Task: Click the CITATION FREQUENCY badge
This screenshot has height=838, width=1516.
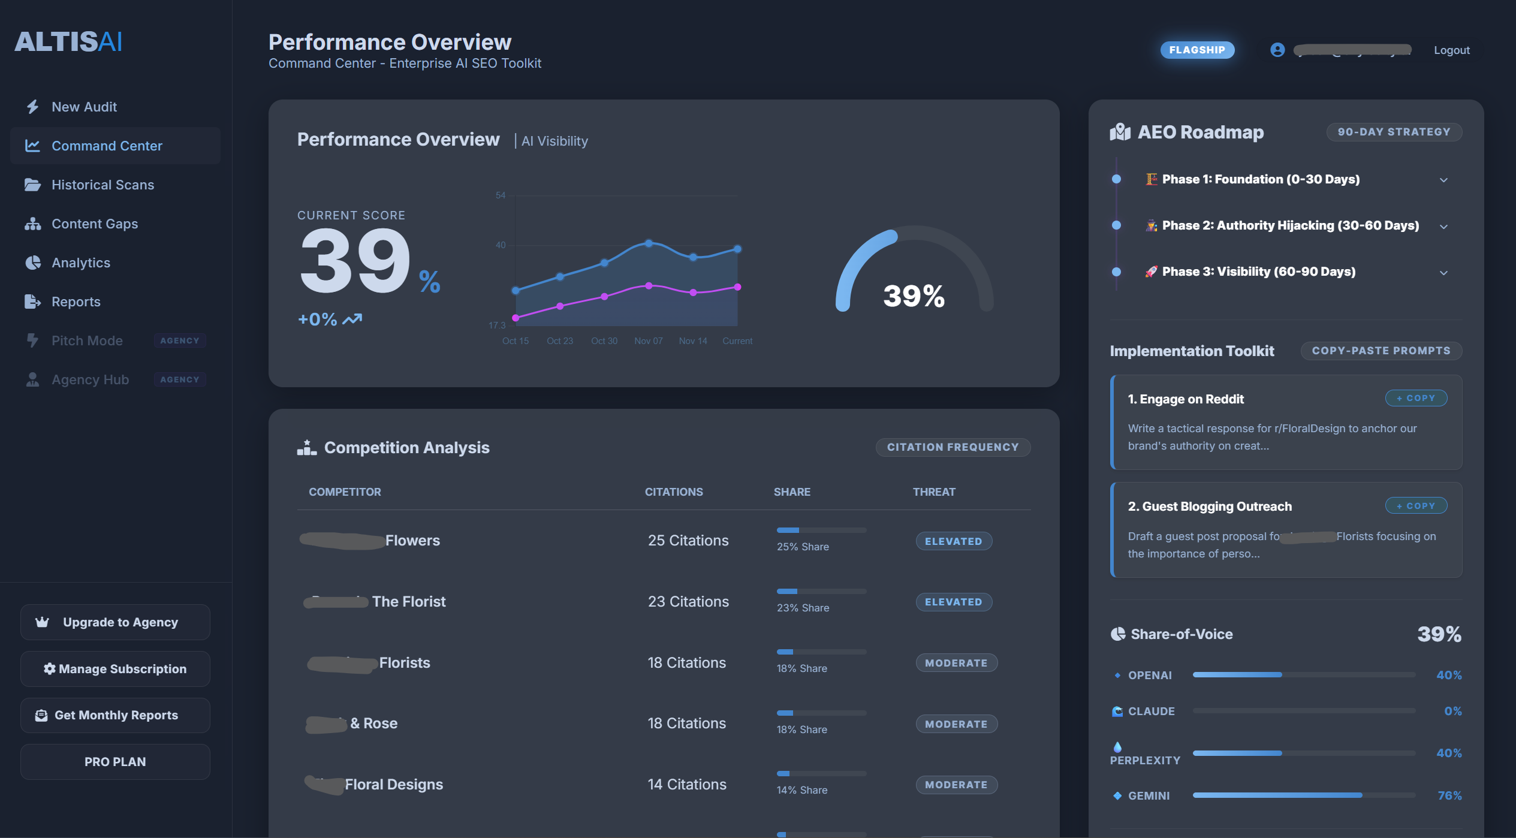Action: (x=953, y=447)
